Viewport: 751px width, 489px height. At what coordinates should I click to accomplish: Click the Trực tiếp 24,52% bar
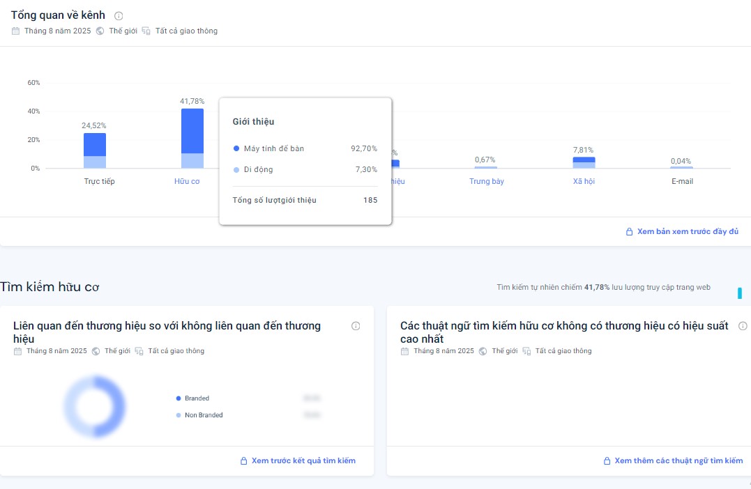tap(95, 150)
